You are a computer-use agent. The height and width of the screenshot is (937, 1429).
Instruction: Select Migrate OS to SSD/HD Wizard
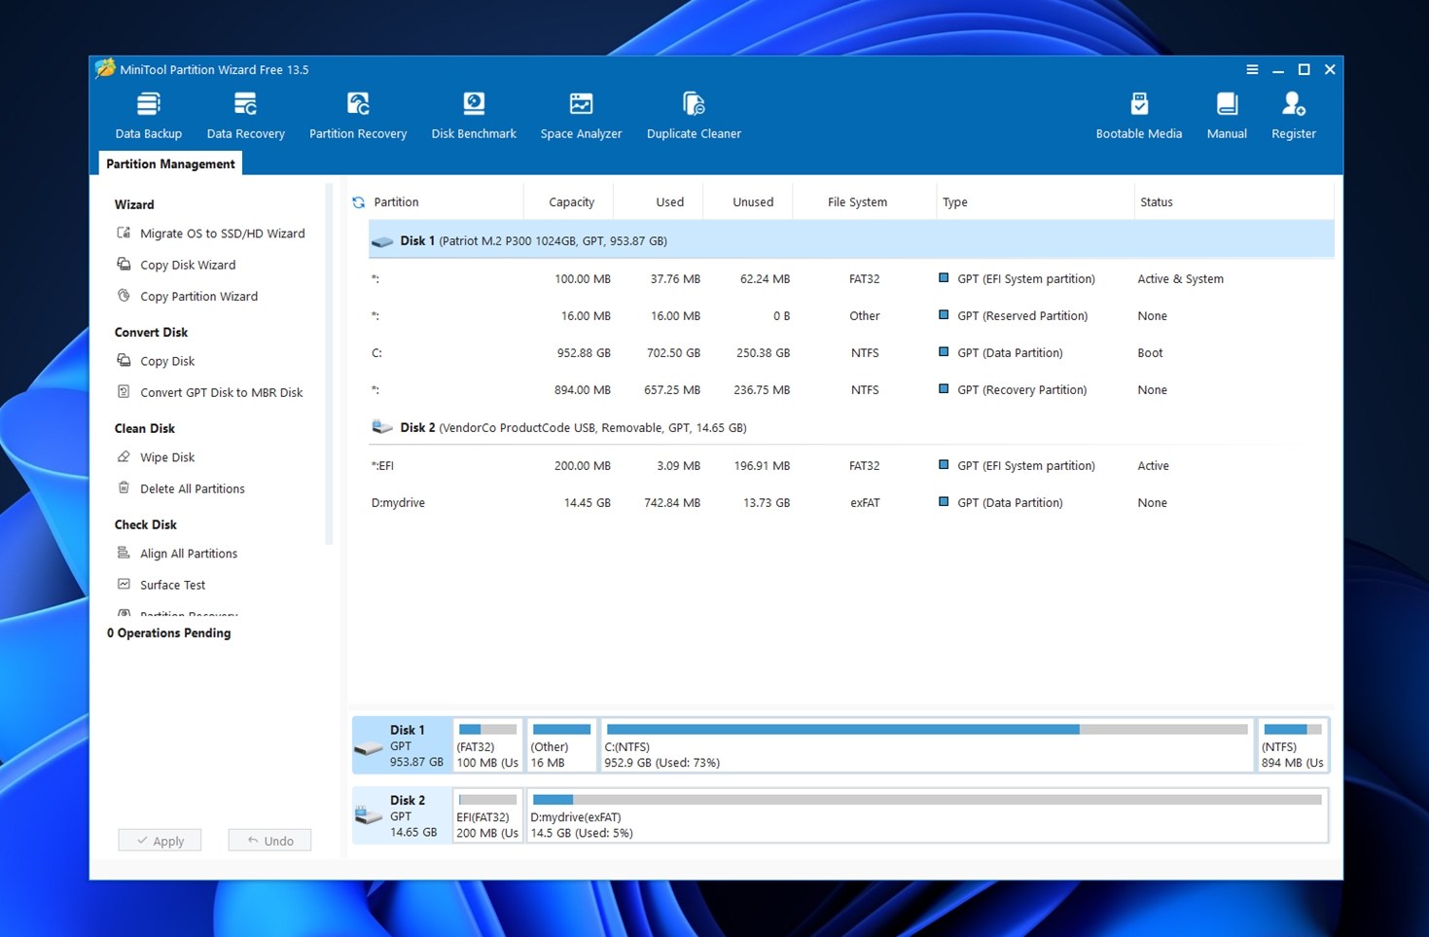[x=223, y=234]
